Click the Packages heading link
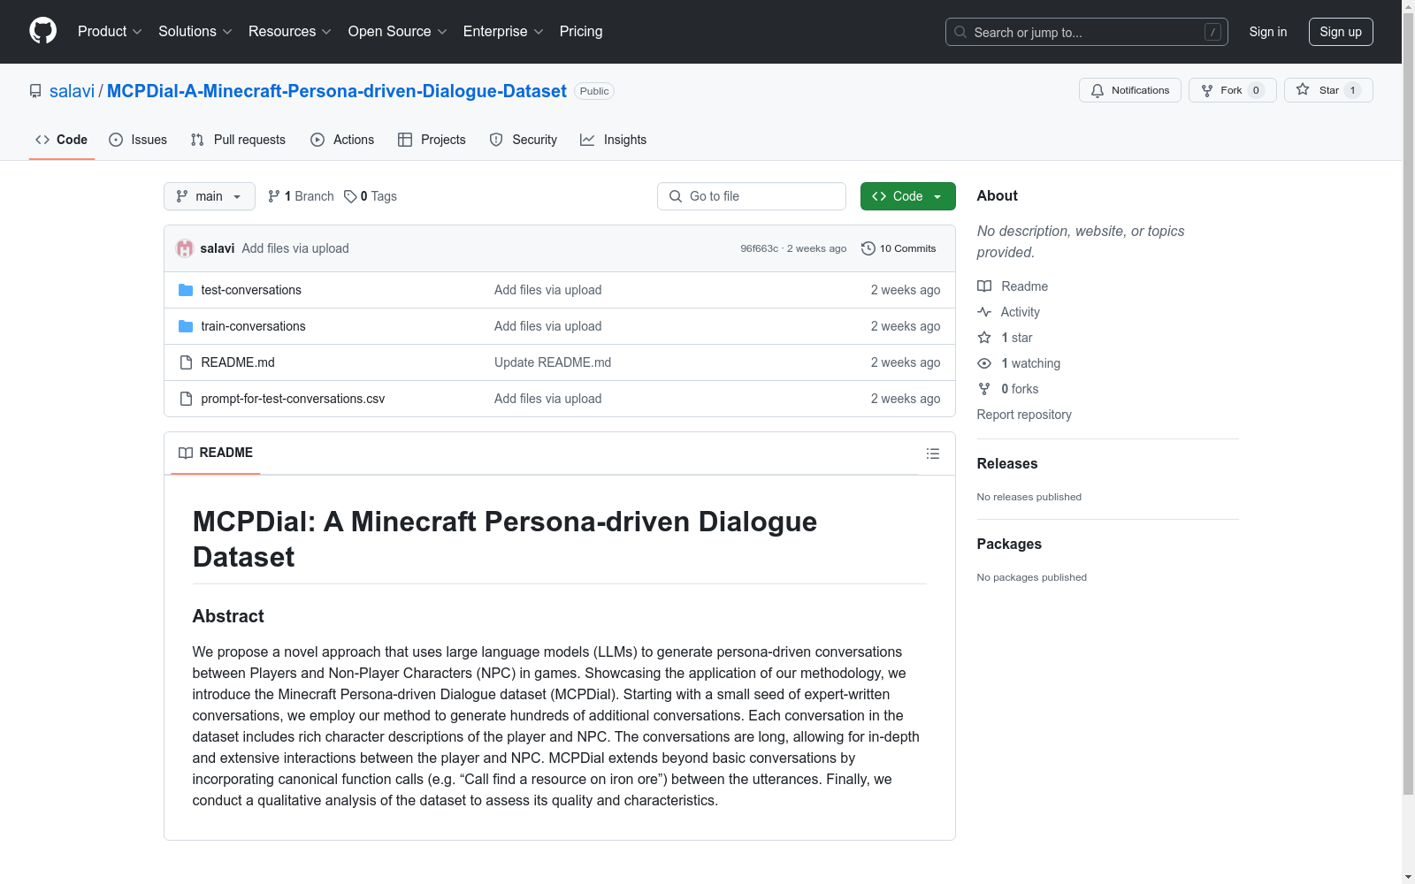 click(x=1009, y=544)
